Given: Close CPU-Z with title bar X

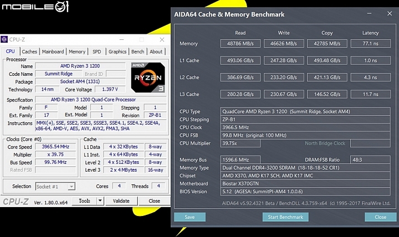Looking at the screenshot, I should 162,40.
